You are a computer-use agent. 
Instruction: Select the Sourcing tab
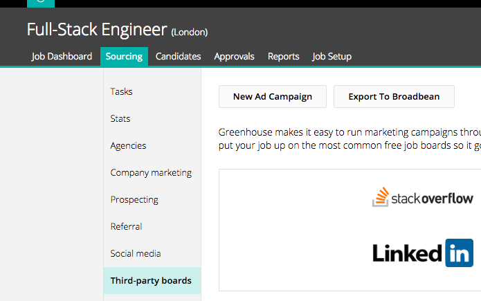click(x=124, y=57)
